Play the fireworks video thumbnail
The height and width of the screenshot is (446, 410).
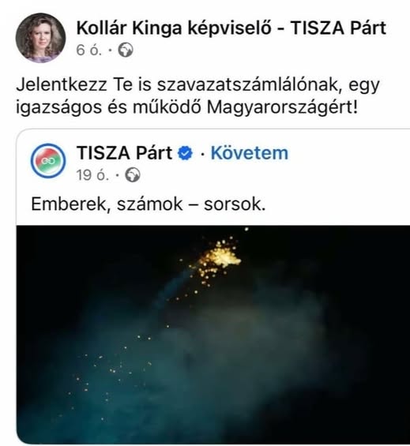click(213, 335)
